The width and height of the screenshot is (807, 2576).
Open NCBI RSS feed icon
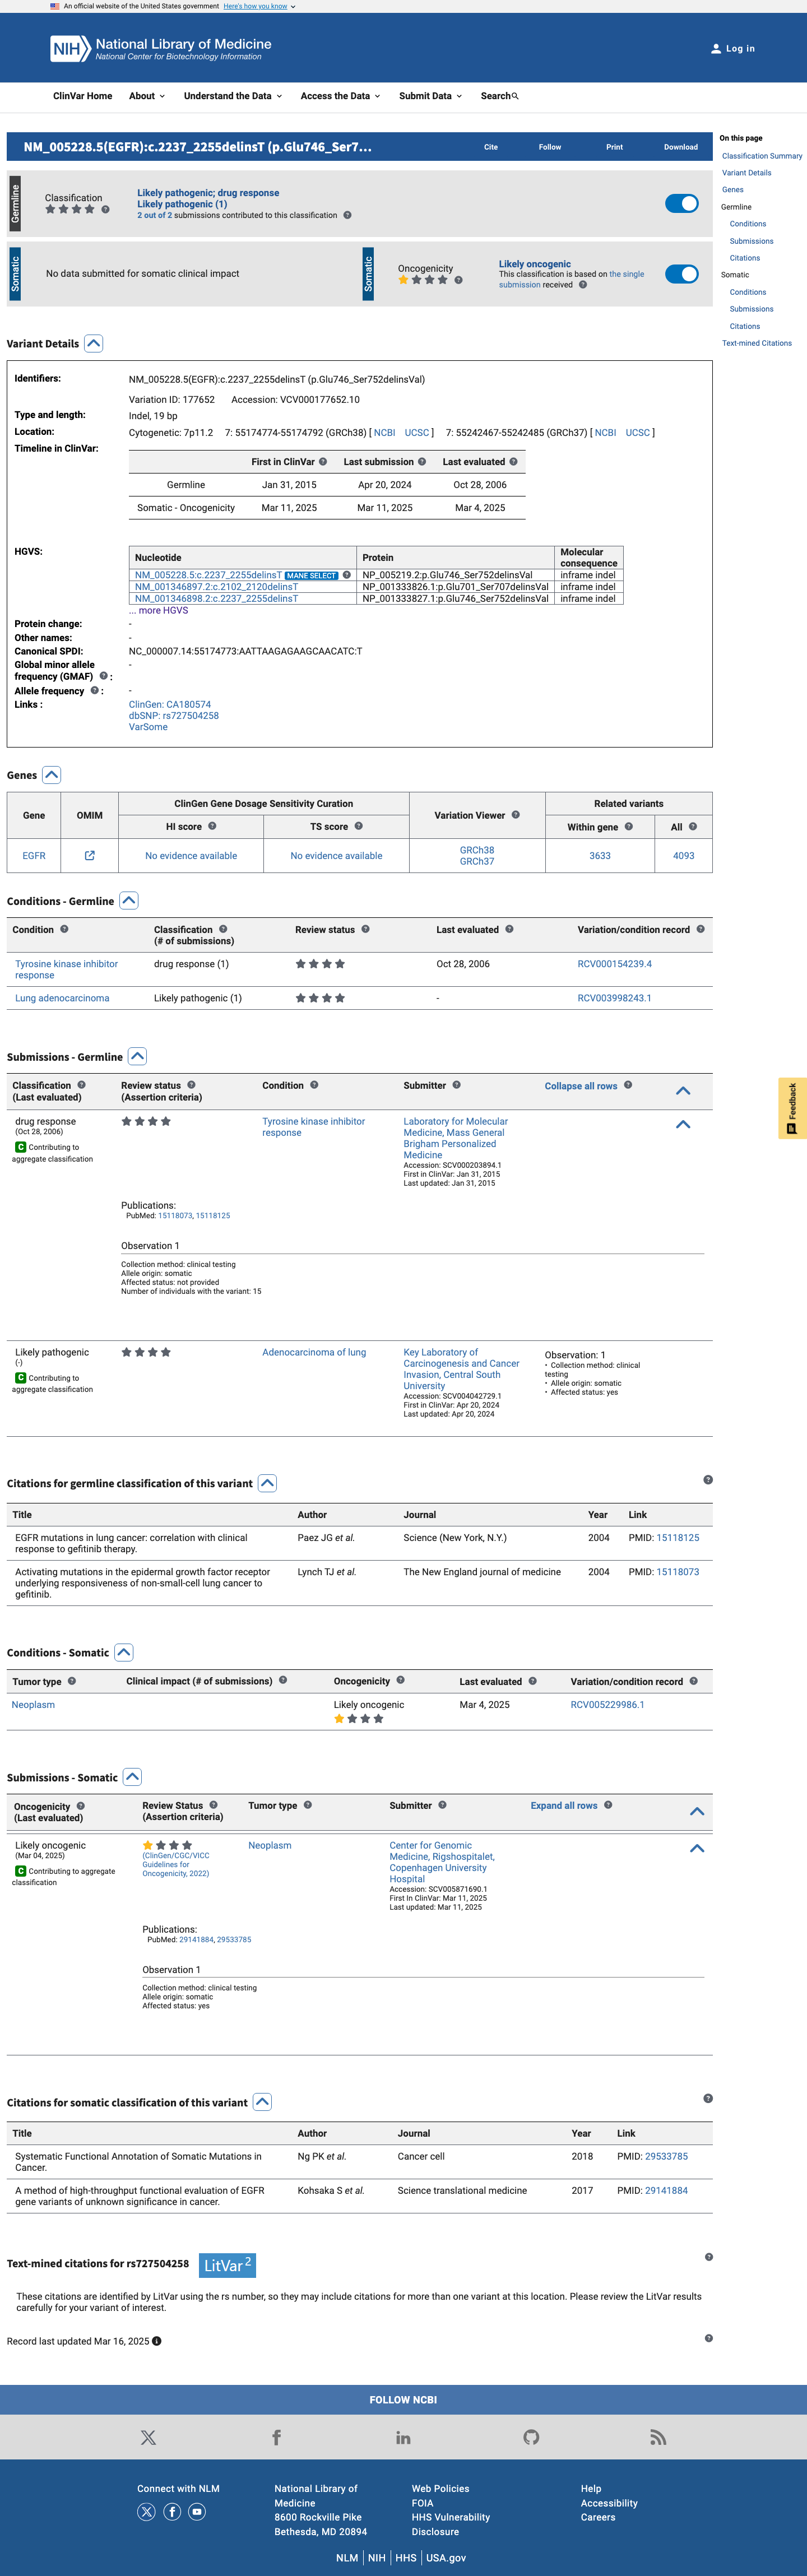[x=658, y=2438]
